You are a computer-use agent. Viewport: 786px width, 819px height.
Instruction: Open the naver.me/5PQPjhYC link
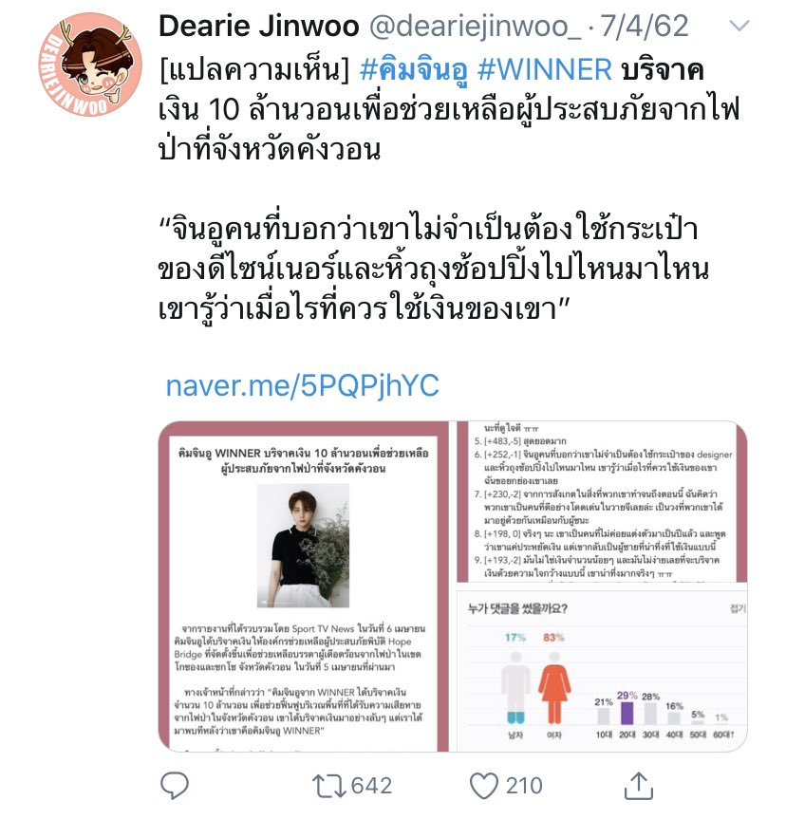point(302,385)
